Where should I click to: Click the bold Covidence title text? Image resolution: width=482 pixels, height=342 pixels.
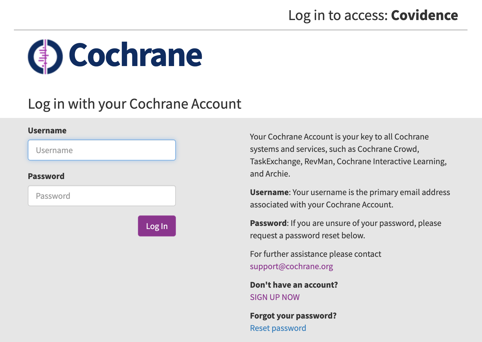(424, 15)
